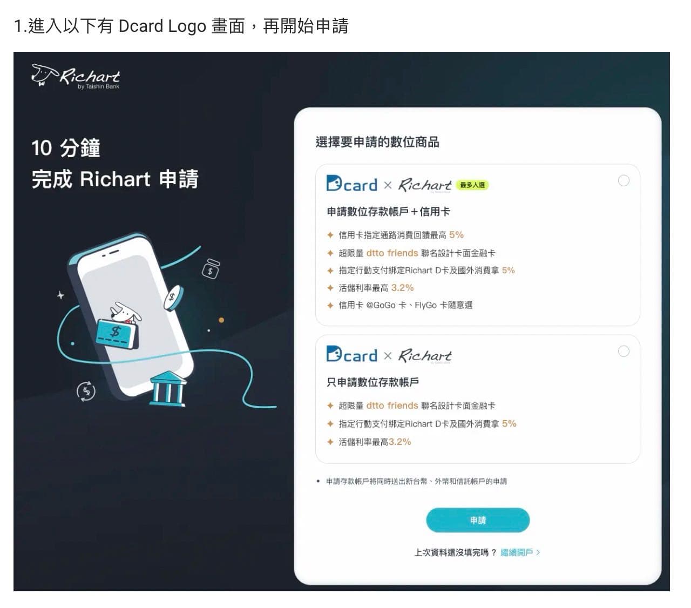The image size is (691, 608).
Task: Open the 繼續開戶 link
Action: (x=517, y=552)
